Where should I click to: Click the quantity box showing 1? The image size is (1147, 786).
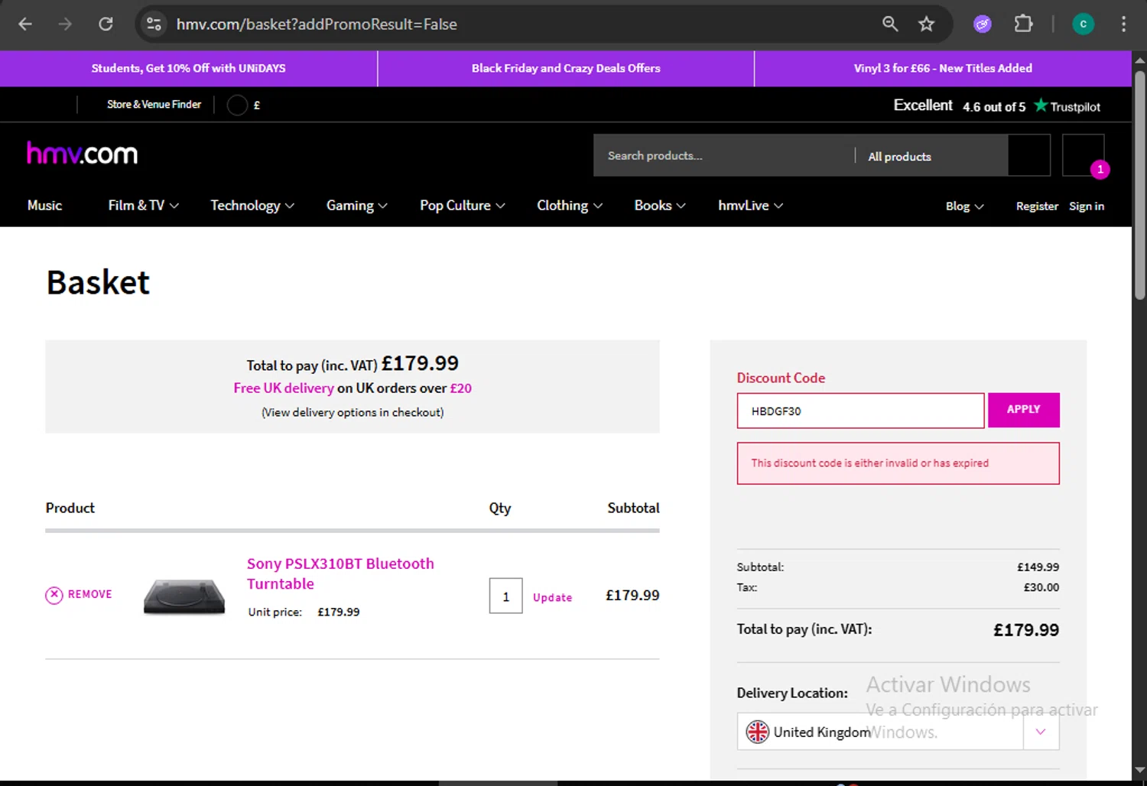(x=505, y=596)
